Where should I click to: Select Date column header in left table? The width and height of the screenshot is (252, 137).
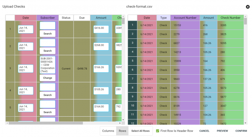pos(26,18)
